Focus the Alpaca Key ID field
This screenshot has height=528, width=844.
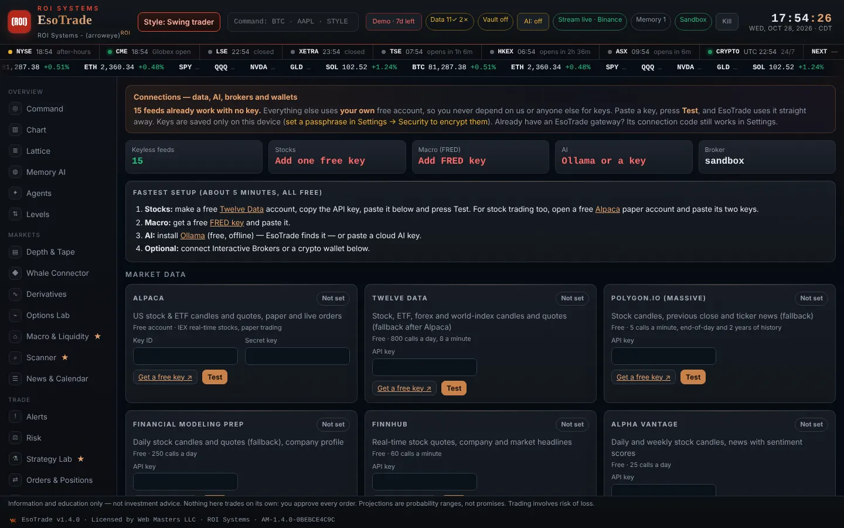[185, 356]
